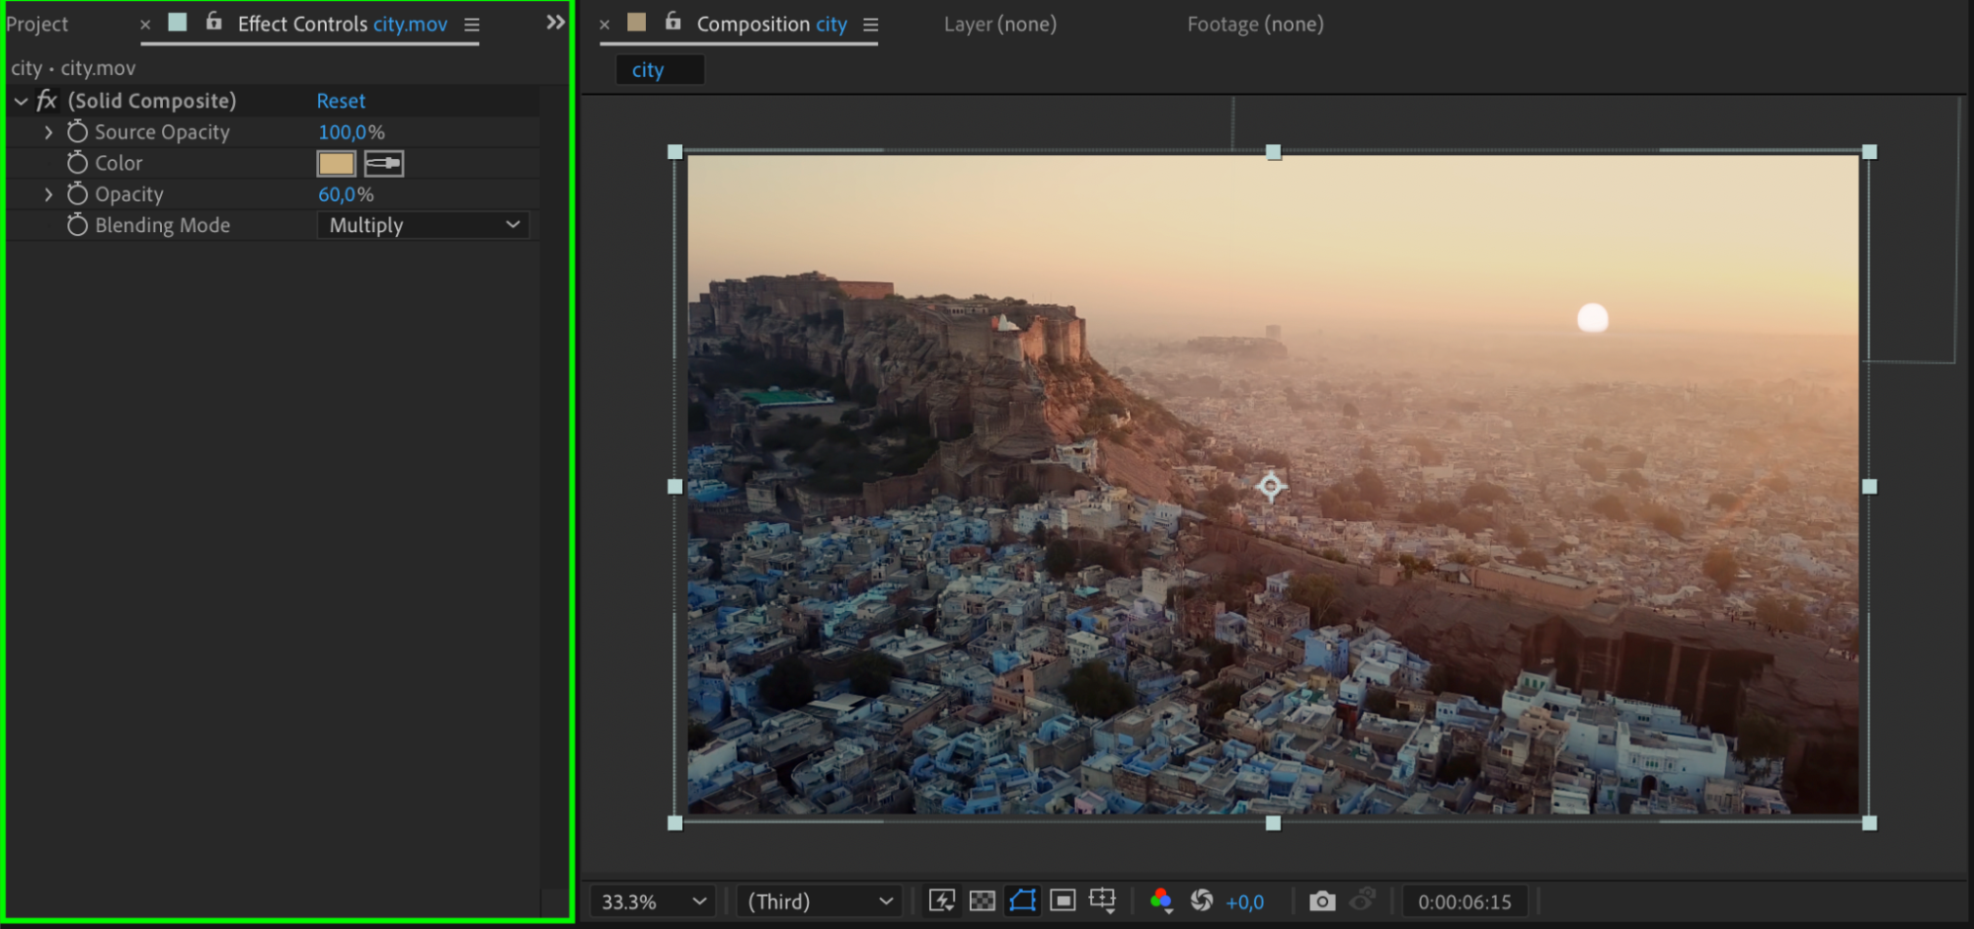Click the Region of Interest icon

pyautogui.click(x=1063, y=900)
